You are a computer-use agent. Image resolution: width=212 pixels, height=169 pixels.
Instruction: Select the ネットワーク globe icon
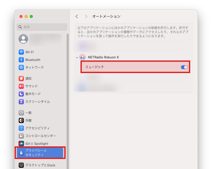(21, 67)
